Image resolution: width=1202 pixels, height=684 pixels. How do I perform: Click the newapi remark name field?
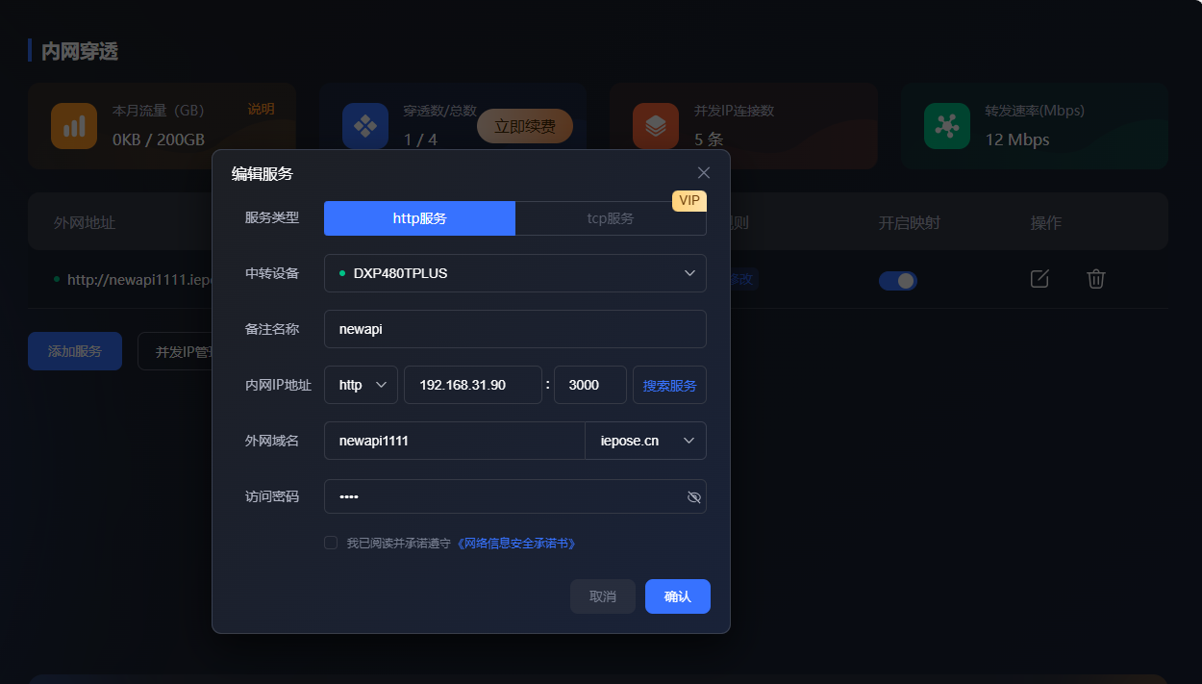[515, 329]
